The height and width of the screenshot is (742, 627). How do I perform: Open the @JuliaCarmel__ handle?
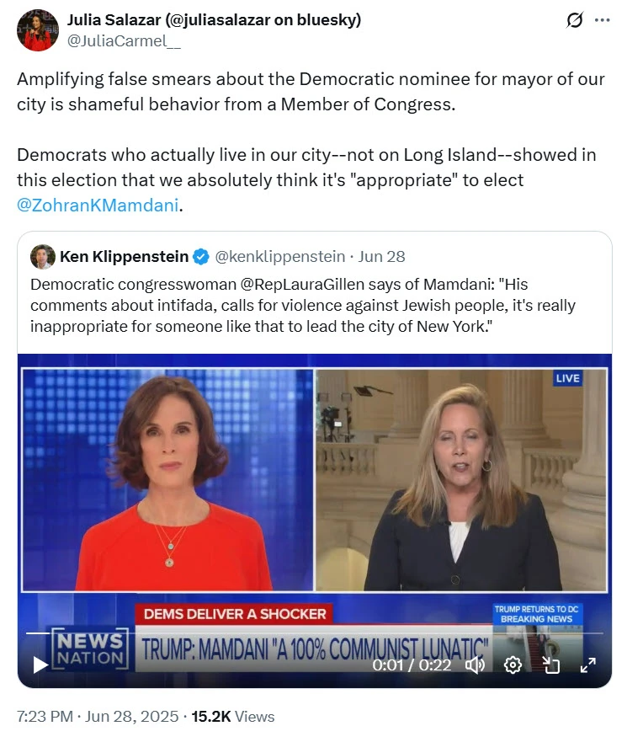[x=124, y=41]
